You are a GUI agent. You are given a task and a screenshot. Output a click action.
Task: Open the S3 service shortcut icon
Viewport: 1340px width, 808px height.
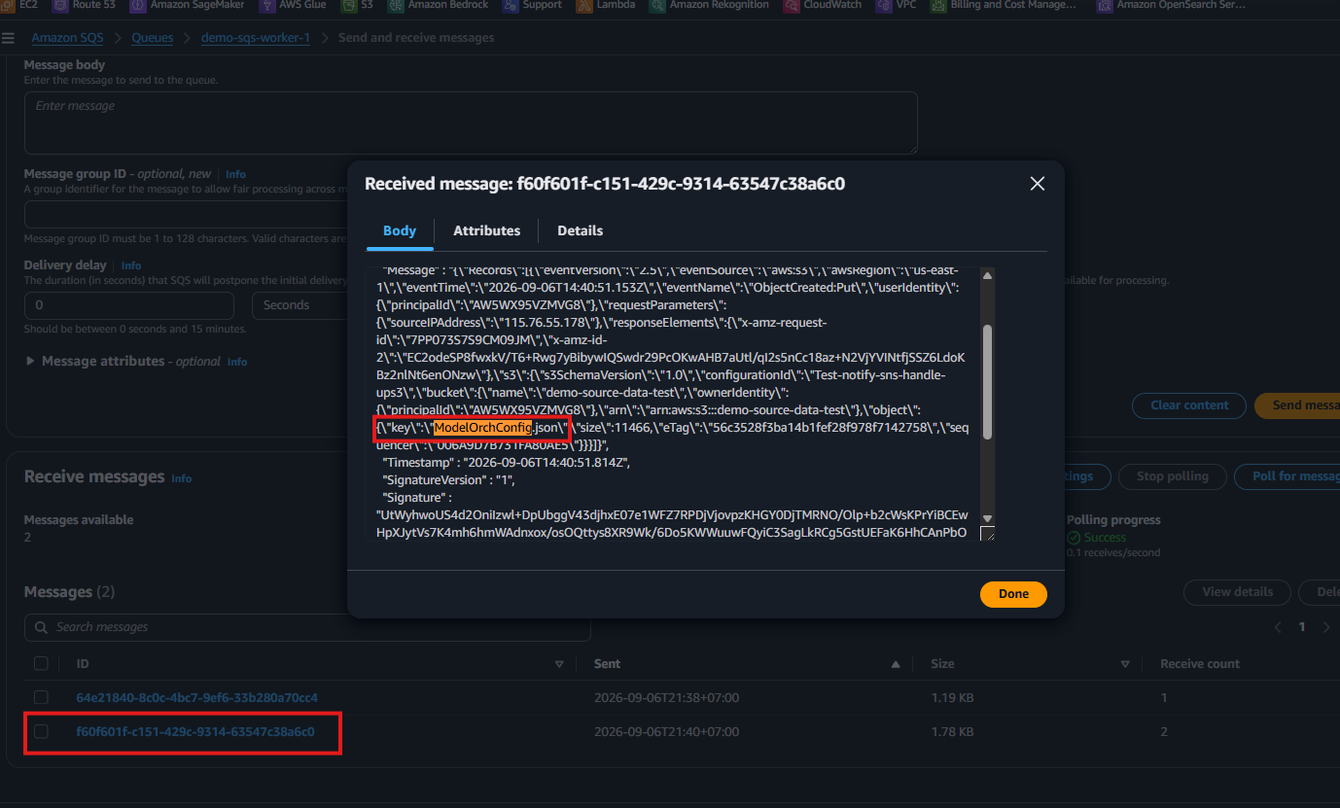[x=349, y=5]
